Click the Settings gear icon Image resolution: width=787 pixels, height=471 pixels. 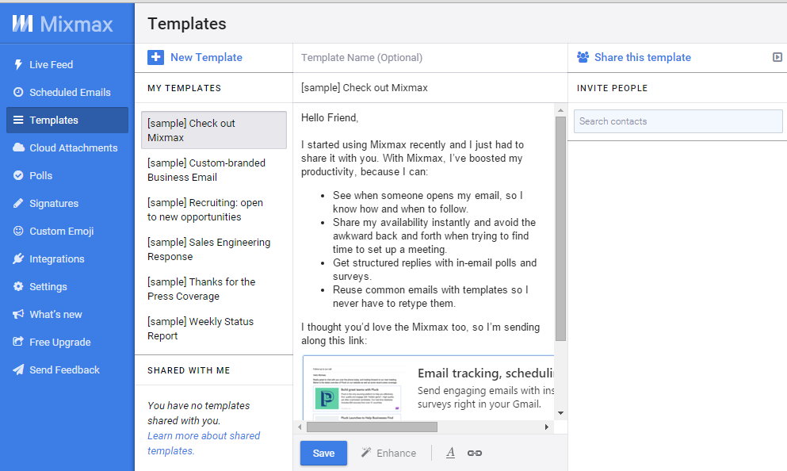click(x=18, y=286)
